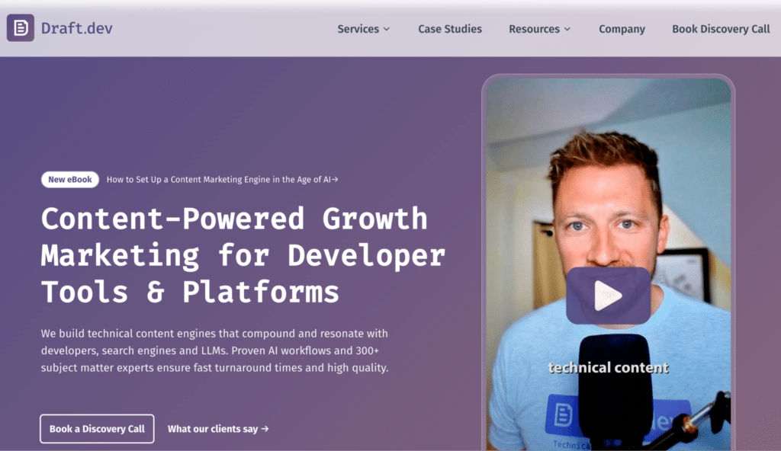
Task: Visit the Company page
Action: (x=622, y=29)
